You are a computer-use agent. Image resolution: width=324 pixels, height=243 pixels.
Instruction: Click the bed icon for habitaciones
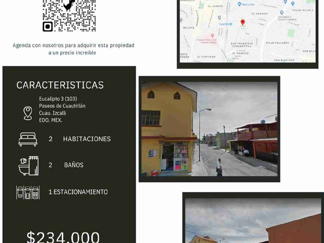pyautogui.click(x=28, y=139)
